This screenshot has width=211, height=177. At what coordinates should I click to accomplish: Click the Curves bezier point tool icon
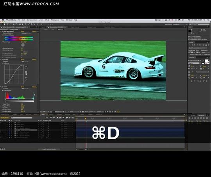26,66
